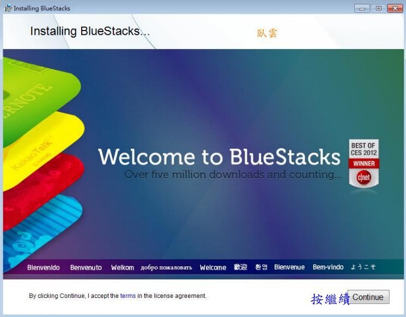Click 'Over five million downloads and counting...' text
Image resolution: width=406 pixels, height=317 pixels.
coord(233,175)
